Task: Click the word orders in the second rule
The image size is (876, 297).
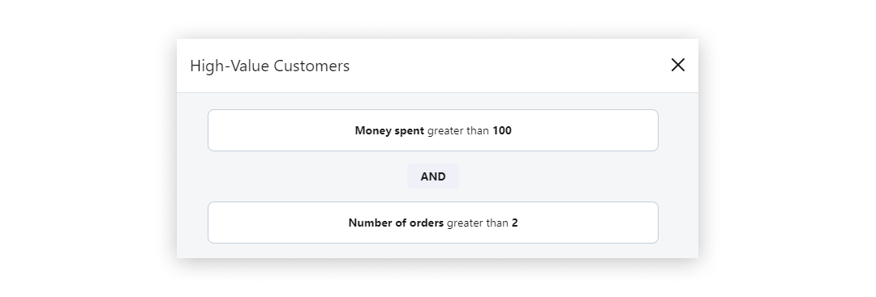Action: point(427,223)
